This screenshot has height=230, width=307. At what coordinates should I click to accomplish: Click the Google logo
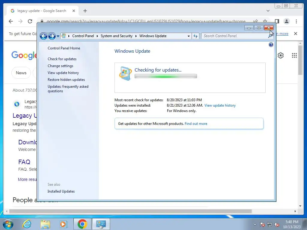(x=24, y=55)
